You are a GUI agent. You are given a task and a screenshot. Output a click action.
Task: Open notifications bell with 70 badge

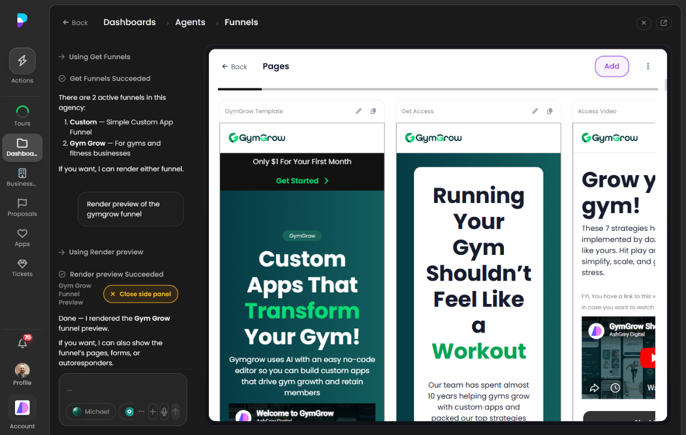click(x=23, y=343)
